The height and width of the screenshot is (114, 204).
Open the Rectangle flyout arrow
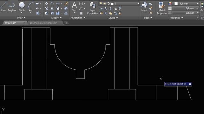(x=41, y=4)
